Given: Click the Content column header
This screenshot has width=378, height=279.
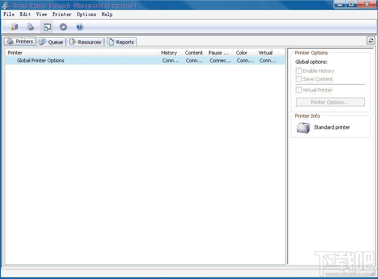Looking at the screenshot, I should (x=194, y=53).
